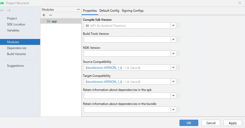Click the forward navigation arrow
Screen dimensions: 245x128
(x=9, y=10)
